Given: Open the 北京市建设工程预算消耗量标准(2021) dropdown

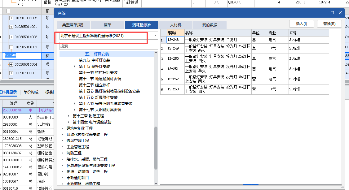Looking at the screenshot, I should click(x=155, y=35).
